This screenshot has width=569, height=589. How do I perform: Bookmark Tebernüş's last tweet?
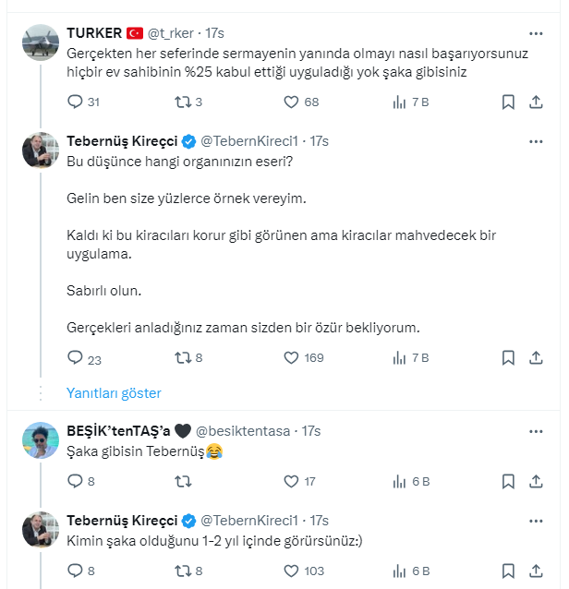507,571
